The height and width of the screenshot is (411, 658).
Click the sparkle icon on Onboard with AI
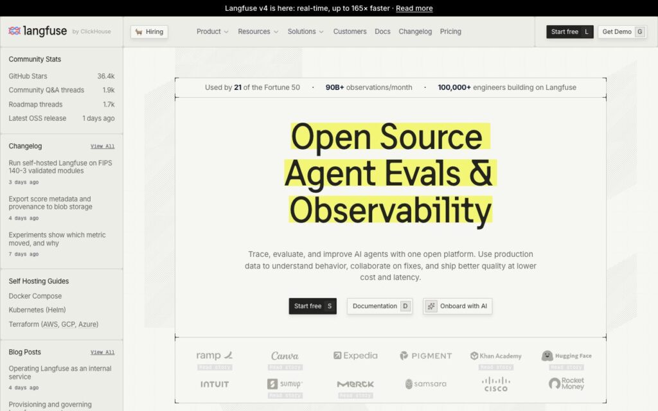(431, 306)
